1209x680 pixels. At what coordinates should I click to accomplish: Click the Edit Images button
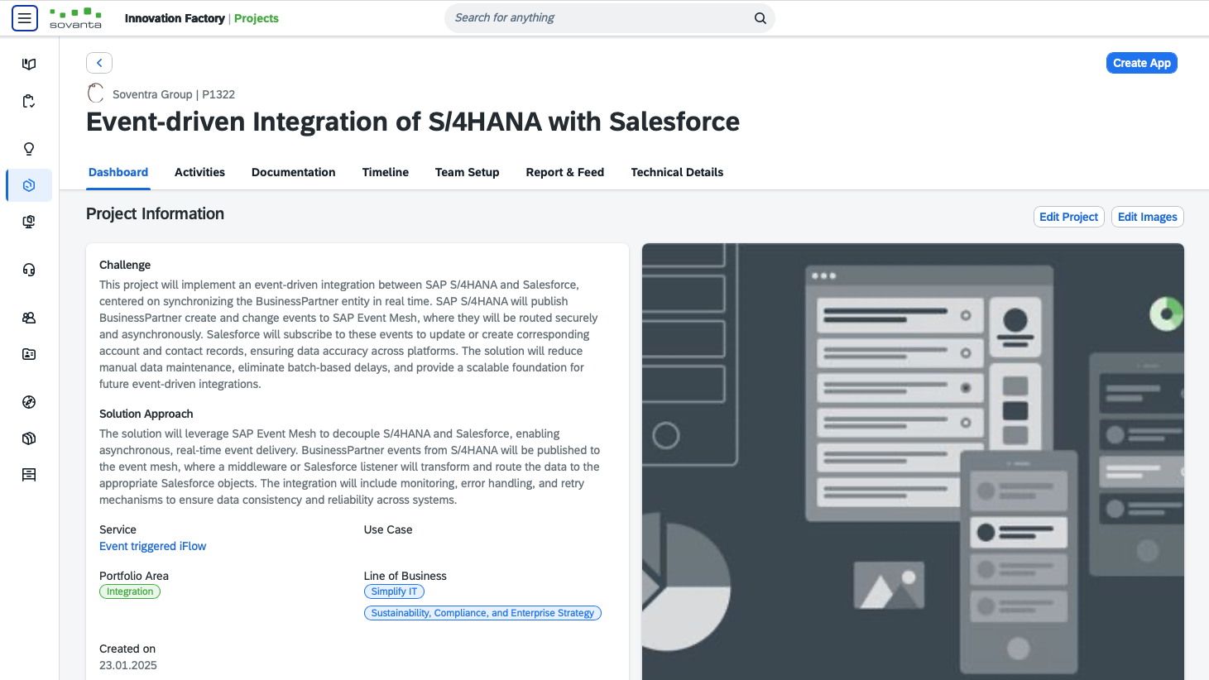pos(1147,217)
